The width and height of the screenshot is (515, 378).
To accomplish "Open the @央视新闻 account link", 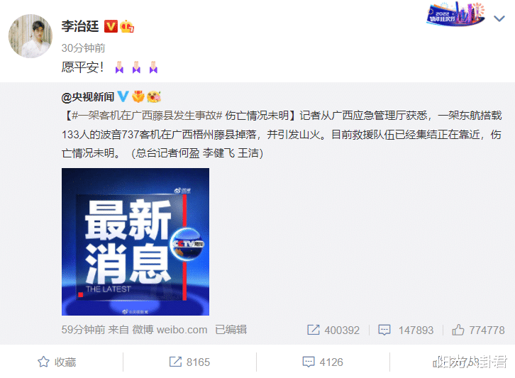I will (88, 97).
